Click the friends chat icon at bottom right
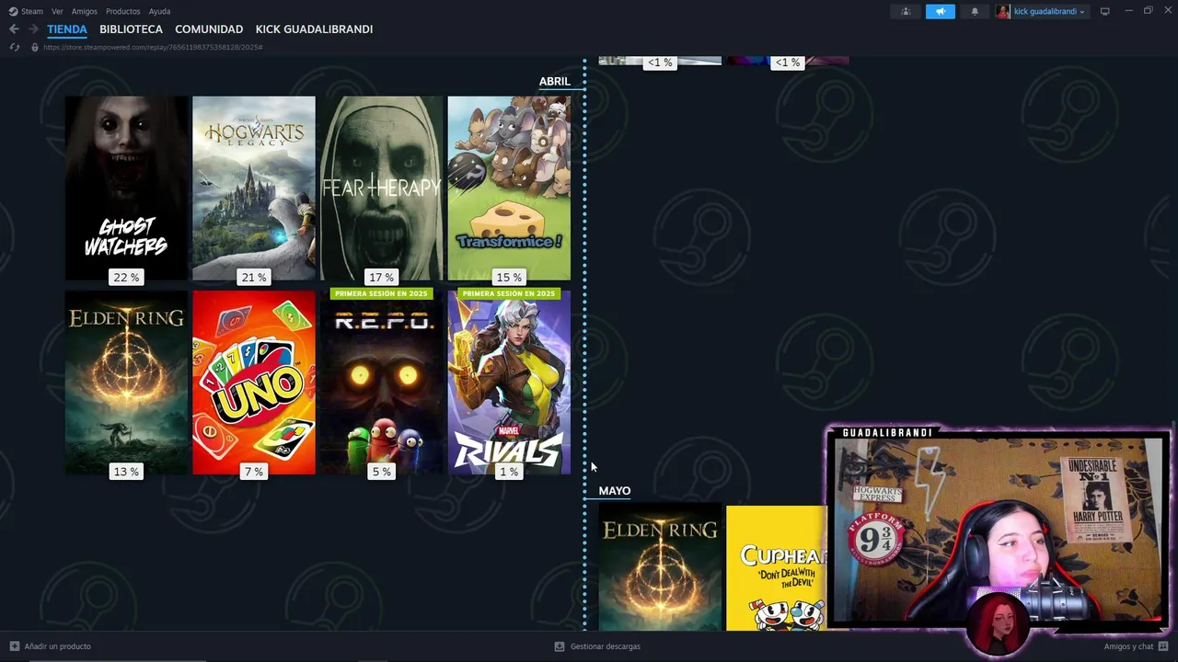The width and height of the screenshot is (1178, 662). tap(1163, 646)
